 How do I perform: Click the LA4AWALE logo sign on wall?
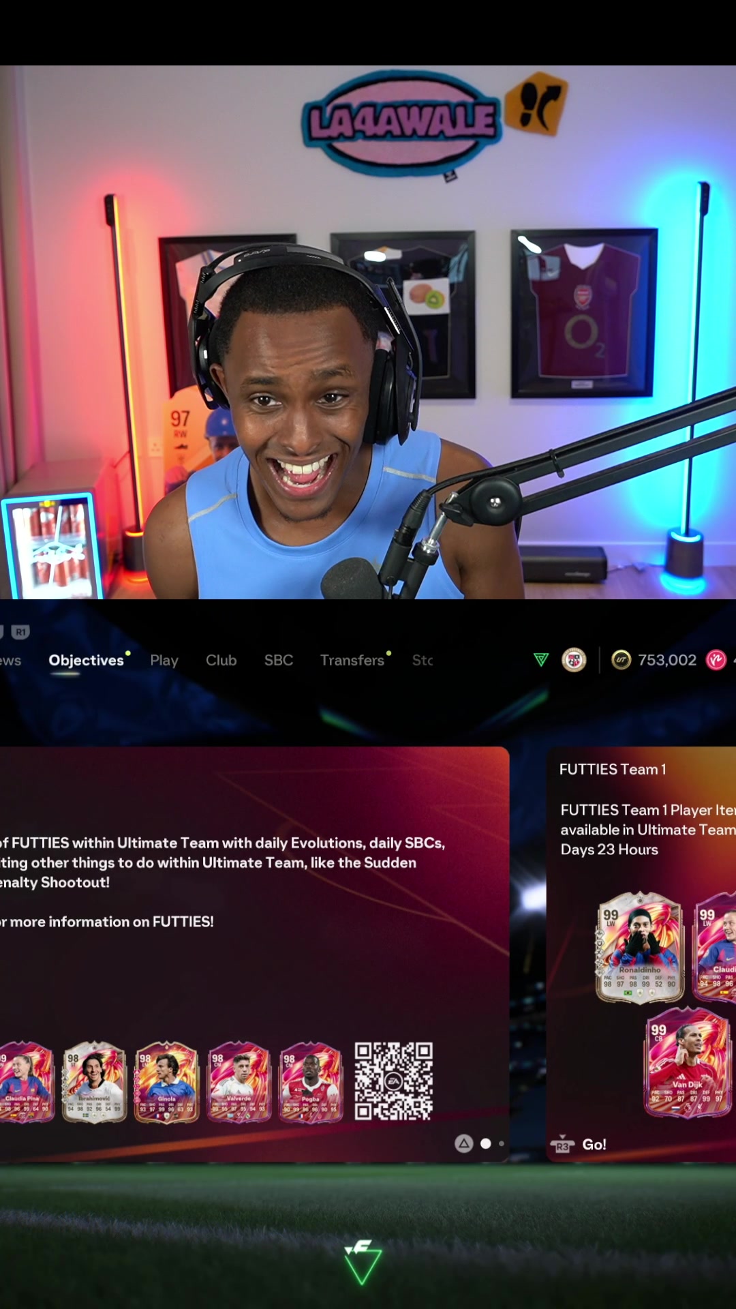click(401, 123)
